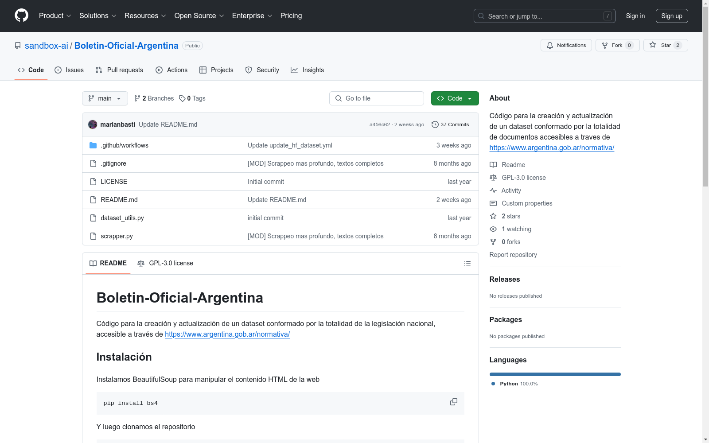Open the README outline icon
The image size is (709, 443).
tap(467, 264)
